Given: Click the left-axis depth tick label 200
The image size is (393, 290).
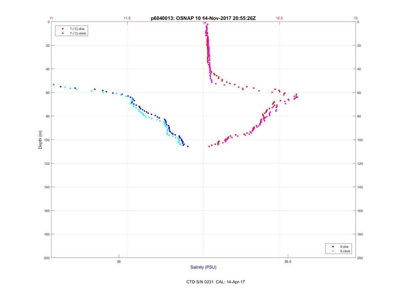Looking at the screenshot, I should (x=47, y=258).
